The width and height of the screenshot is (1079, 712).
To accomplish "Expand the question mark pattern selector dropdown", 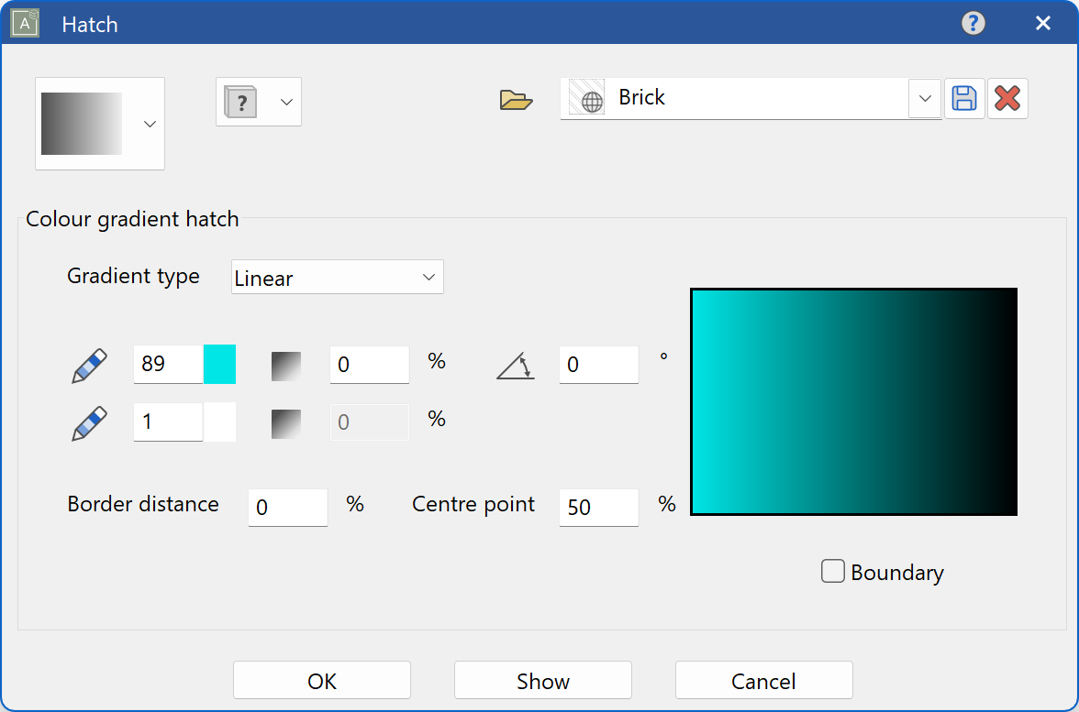I will 286,102.
